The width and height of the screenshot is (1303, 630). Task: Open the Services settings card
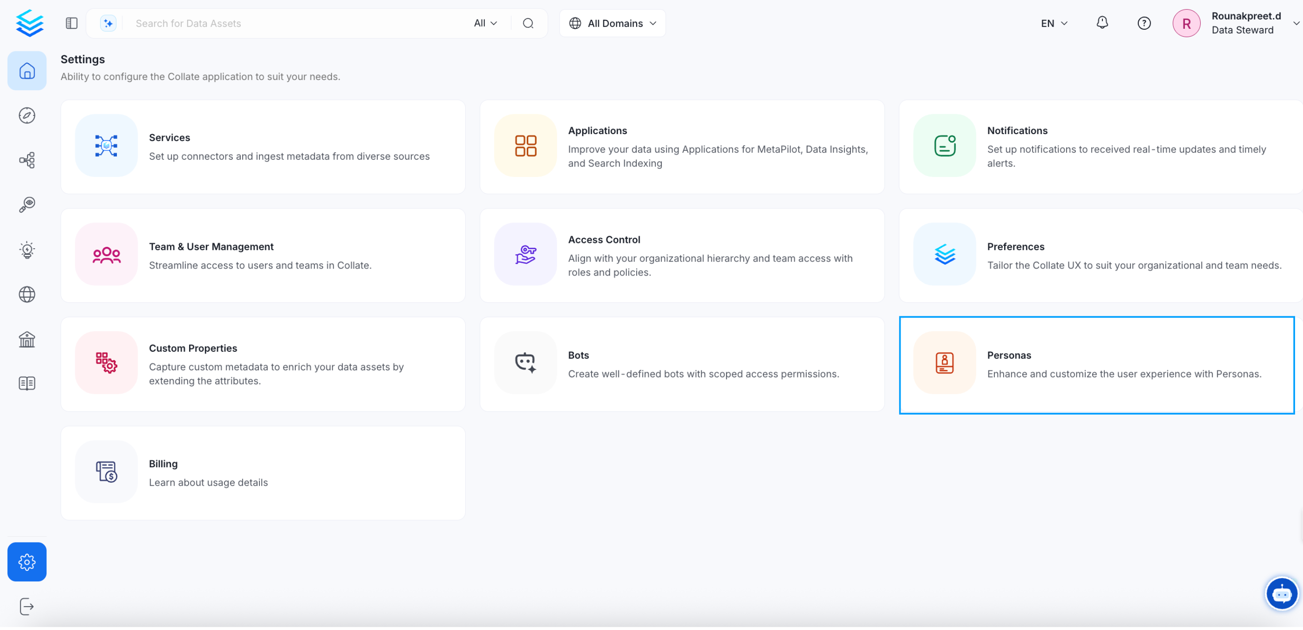[x=264, y=147]
